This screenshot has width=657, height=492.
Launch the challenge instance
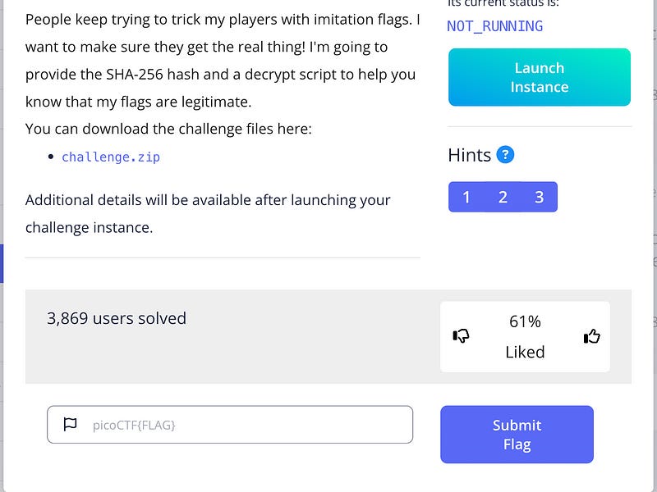(x=539, y=76)
